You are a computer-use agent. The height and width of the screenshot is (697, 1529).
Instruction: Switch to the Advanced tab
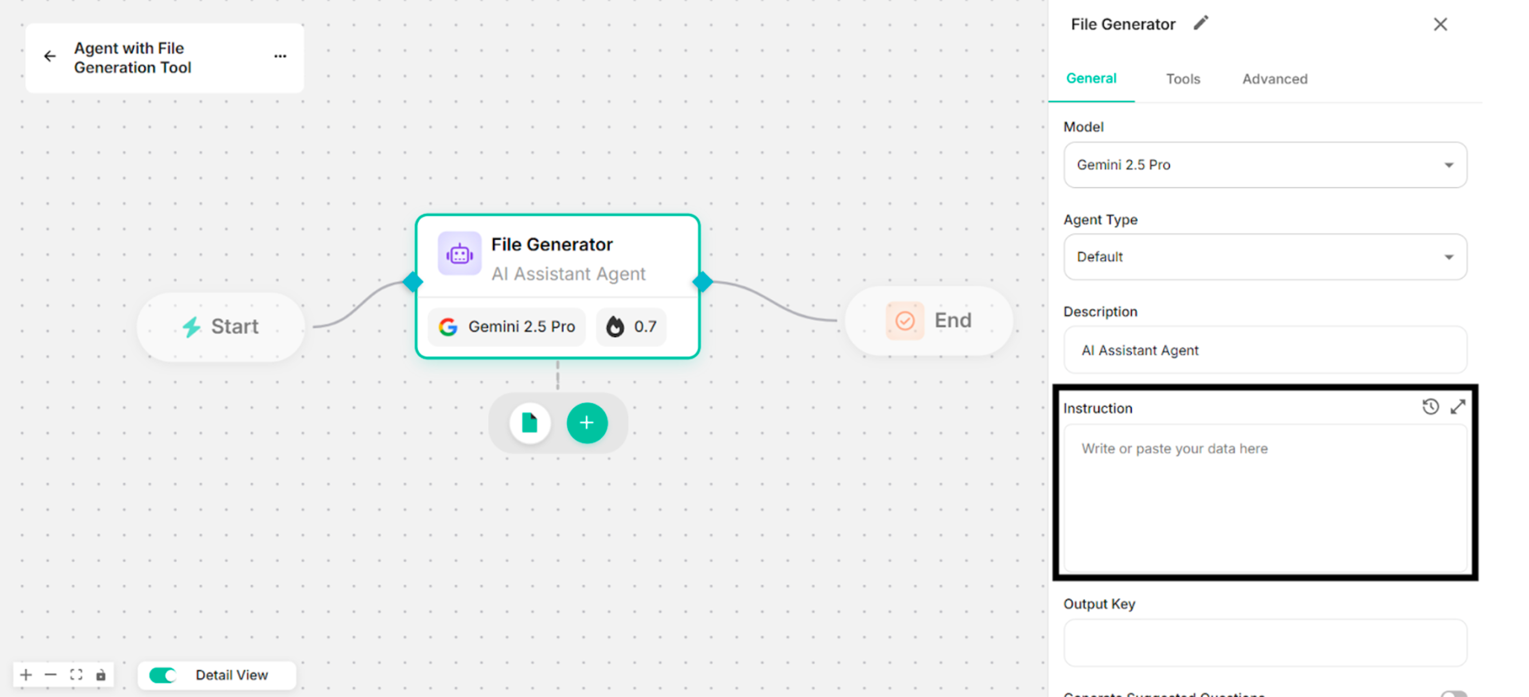[x=1275, y=79]
